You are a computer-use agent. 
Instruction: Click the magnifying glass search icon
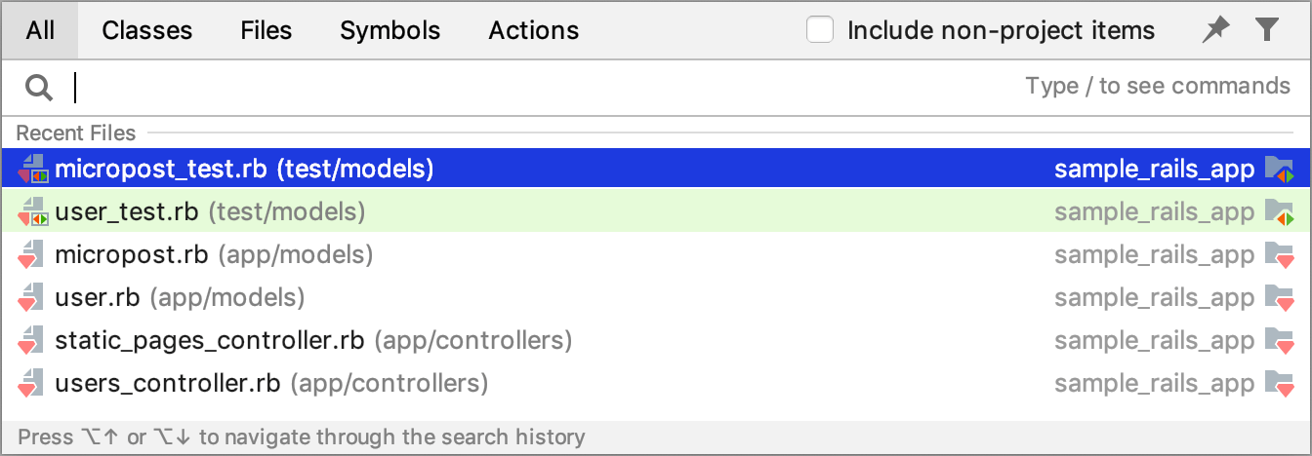click(38, 88)
